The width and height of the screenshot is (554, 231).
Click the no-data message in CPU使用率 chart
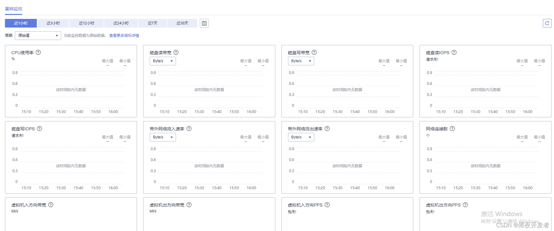coord(71,90)
